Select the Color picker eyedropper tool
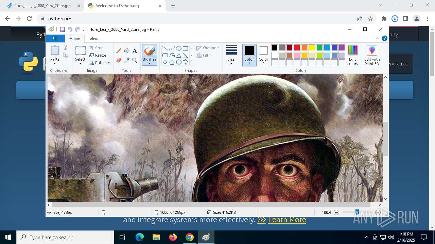Screen dimensions: 435x244 [127, 60]
